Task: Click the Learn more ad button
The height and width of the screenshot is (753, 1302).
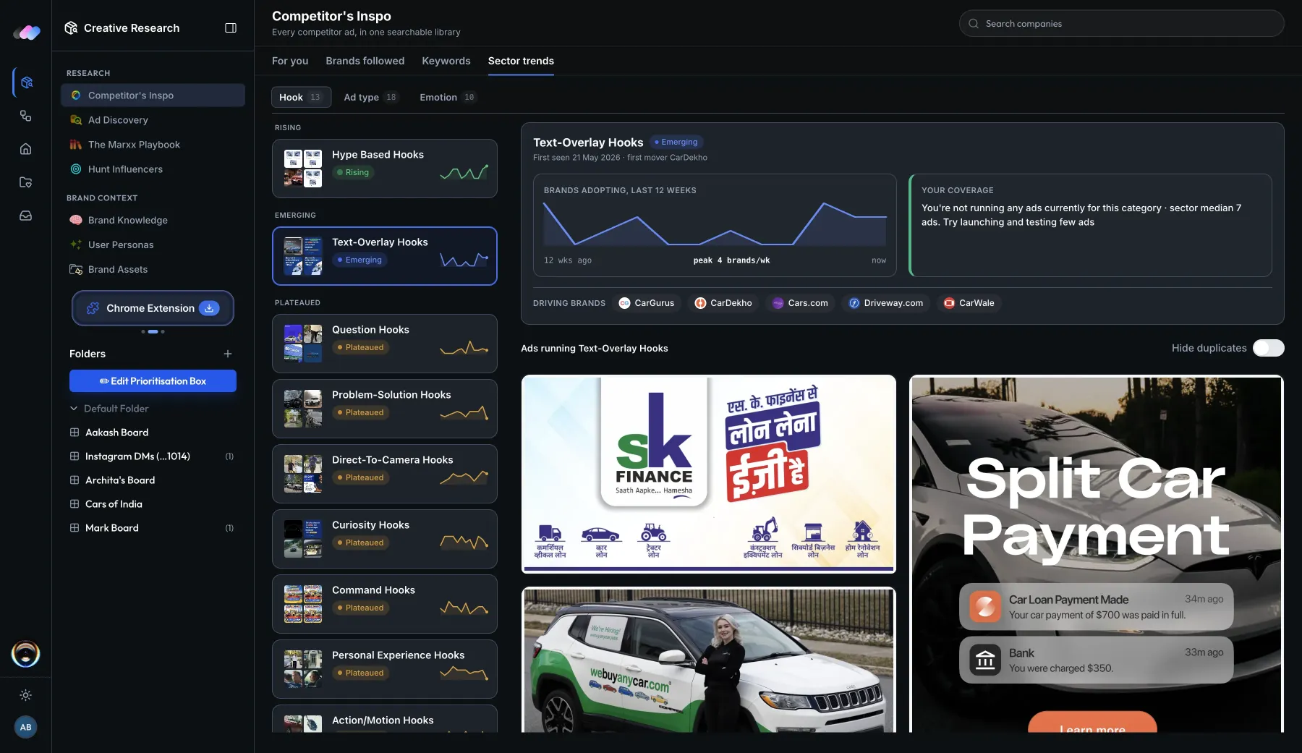Action: (x=1092, y=723)
